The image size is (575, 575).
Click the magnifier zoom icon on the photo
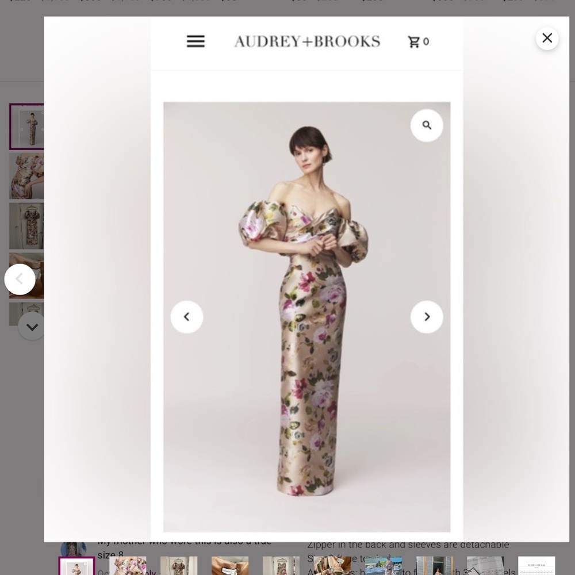(427, 125)
